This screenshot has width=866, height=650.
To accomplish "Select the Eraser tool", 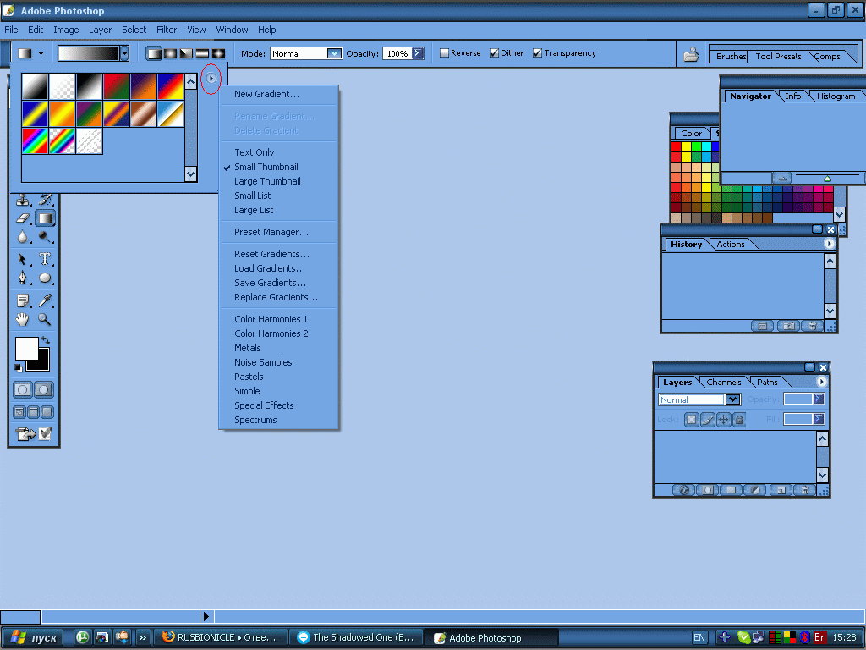I will [23, 218].
